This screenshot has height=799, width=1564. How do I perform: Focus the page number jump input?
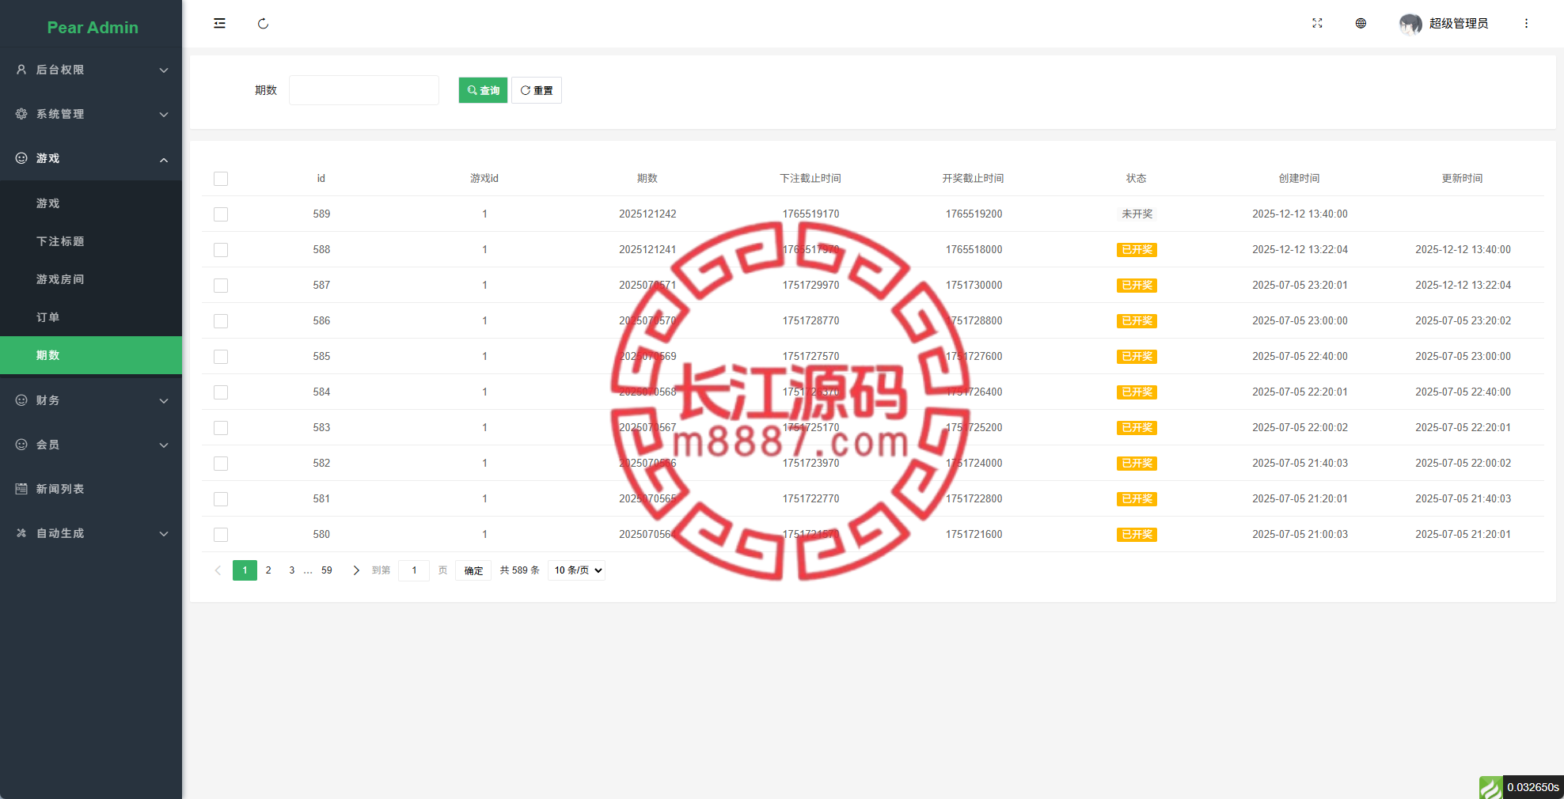[x=414, y=570]
